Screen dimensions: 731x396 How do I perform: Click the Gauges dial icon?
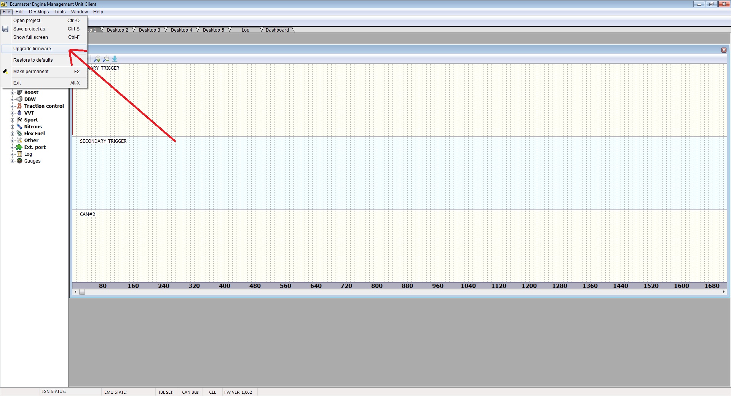click(19, 161)
